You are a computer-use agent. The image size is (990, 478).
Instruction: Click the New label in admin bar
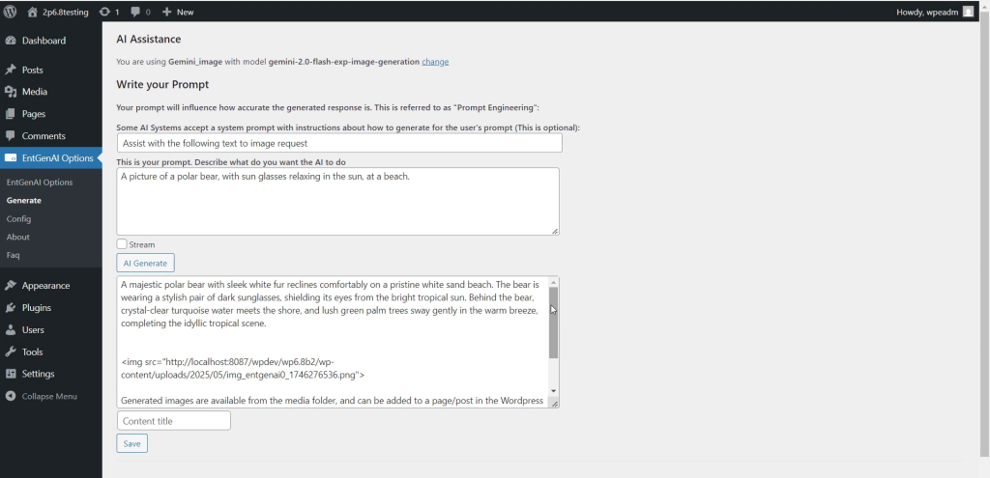[x=185, y=12]
